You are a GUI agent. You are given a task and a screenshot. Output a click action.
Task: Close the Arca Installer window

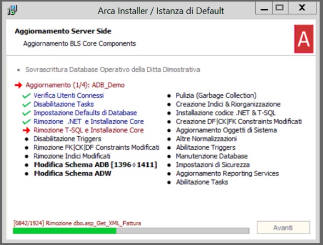(x=302, y=8)
